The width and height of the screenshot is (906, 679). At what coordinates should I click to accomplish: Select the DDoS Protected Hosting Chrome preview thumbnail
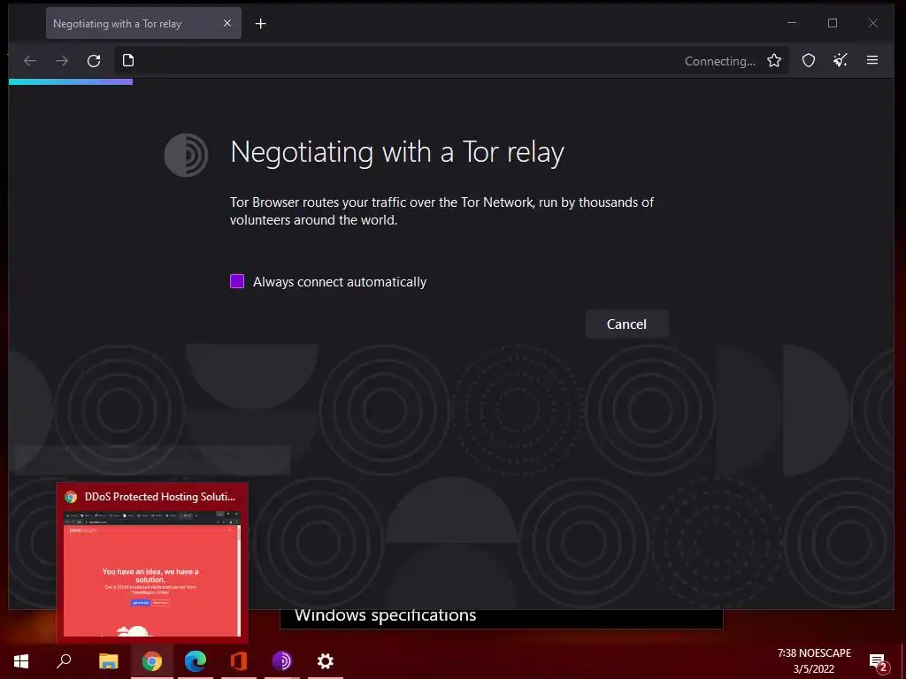click(x=152, y=573)
